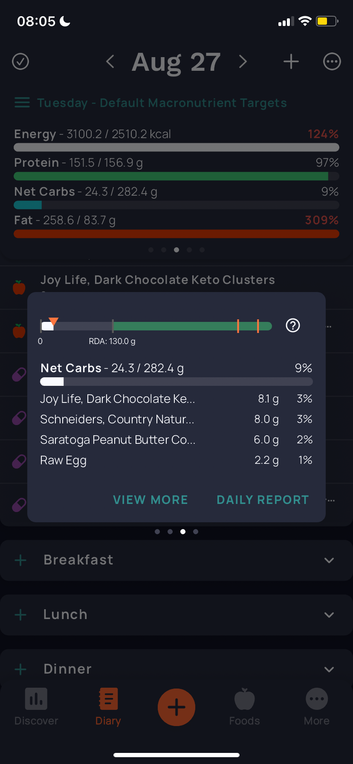Open the three-dot options circle icon

tap(332, 62)
